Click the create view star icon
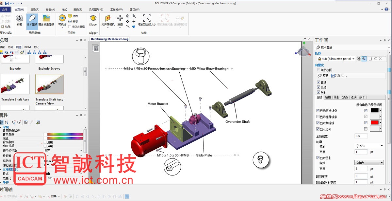392x201 pixels. tap(1, 52)
